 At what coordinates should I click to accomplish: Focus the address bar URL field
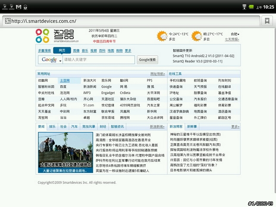click(x=131, y=21)
